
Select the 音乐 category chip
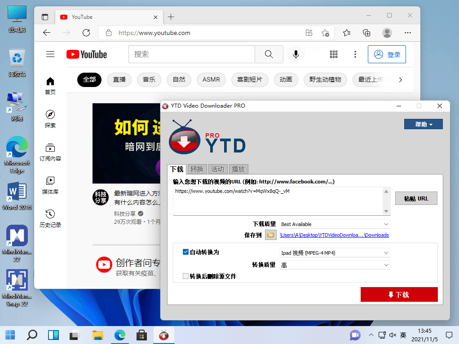[149, 80]
